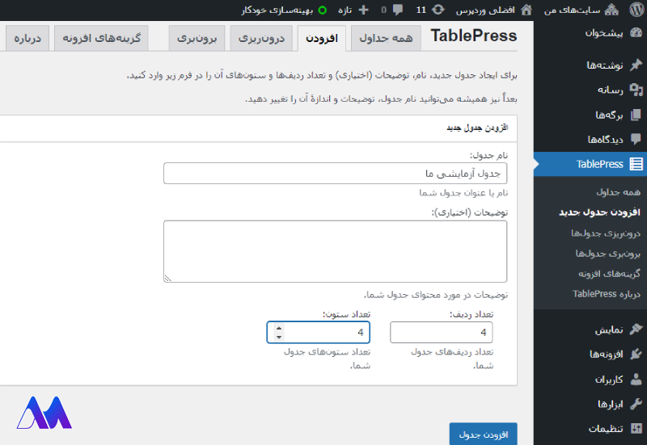Increase column count with up arrow
This screenshot has height=445, width=647.
279,329
